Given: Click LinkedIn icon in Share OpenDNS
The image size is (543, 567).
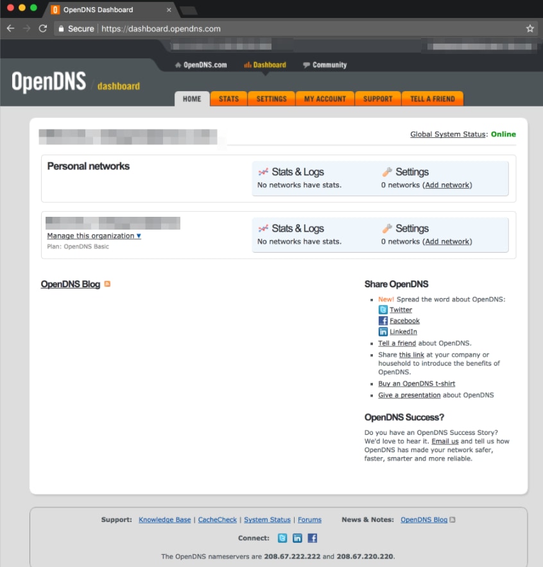Looking at the screenshot, I should coord(383,332).
